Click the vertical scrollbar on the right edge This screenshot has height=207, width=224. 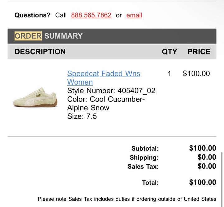tap(222, 177)
